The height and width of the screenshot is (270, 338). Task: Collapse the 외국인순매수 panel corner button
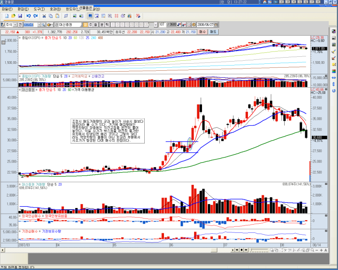click(326, 215)
